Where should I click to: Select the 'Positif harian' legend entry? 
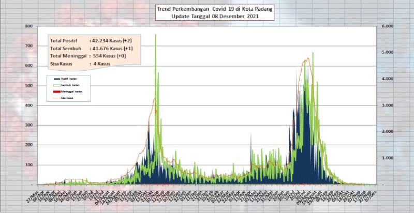tap(66, 79)
